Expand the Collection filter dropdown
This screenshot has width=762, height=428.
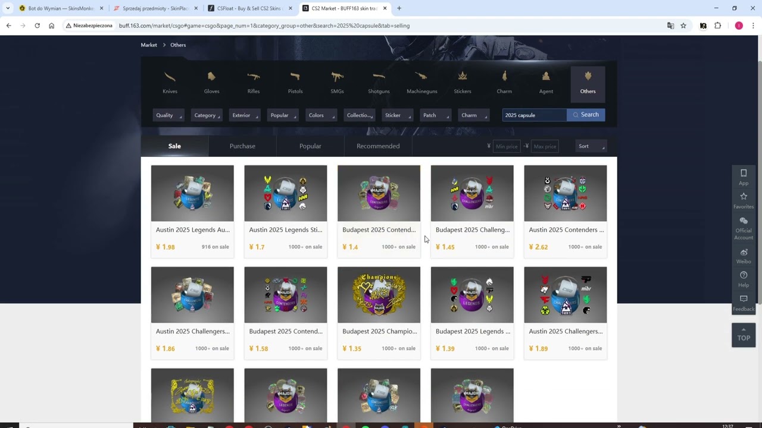coord(359,115)
